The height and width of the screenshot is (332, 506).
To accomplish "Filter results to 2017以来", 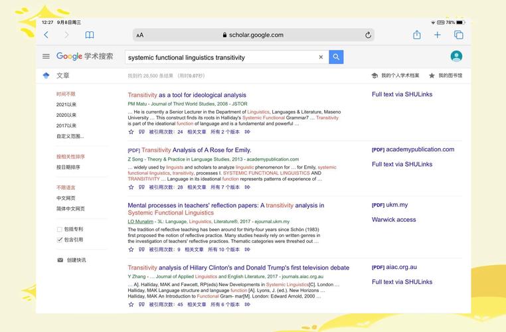I will [x=66, y=126].
